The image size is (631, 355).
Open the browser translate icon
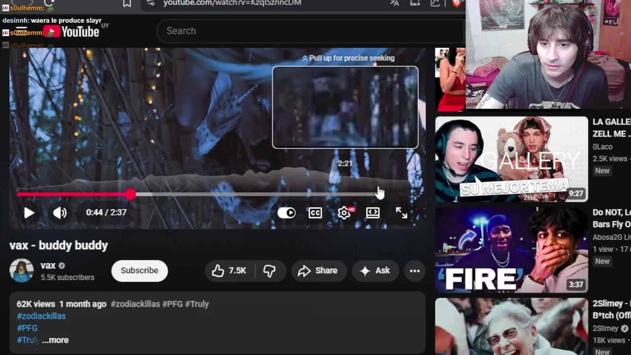(x=394, y=3)
